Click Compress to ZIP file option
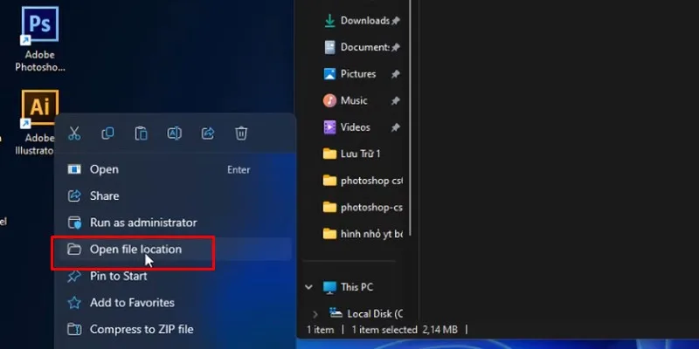Screen dimensions: 699x349 [x=142, y=330]
